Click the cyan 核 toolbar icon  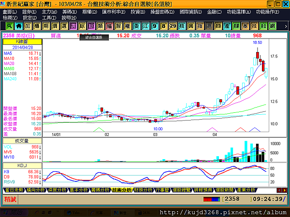[182, 26]
